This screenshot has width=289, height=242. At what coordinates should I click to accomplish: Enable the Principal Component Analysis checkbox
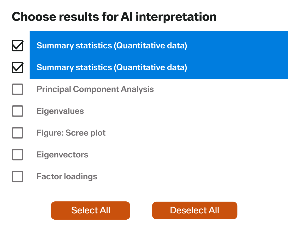[17, 89]
